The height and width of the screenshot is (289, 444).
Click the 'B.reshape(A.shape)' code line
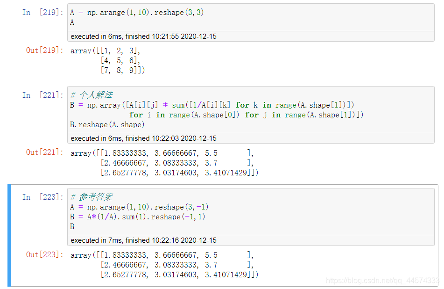pyautogui.click(x=107, y=124)
